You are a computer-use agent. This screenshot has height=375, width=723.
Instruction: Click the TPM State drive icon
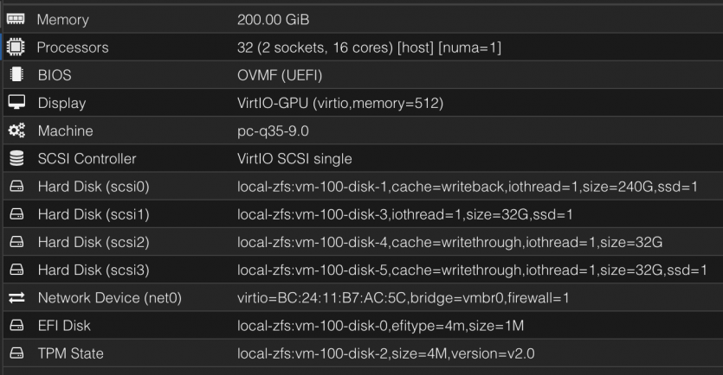pos(16,353)
